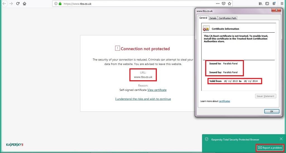Close the certificate dialog window
The height and width of the screenshot is (153, 286).
[276, 10]
